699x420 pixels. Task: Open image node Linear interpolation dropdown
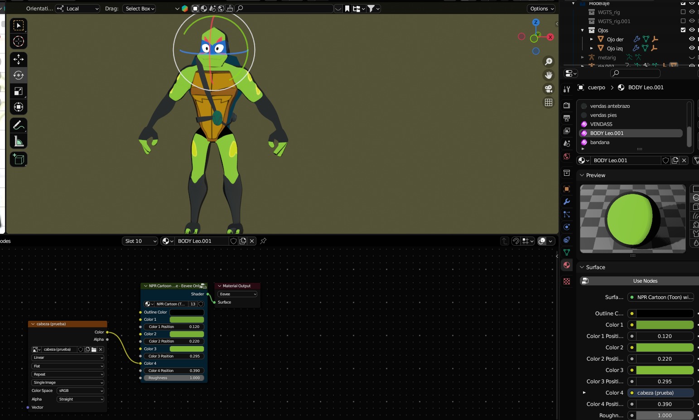[x=67, y=357]
